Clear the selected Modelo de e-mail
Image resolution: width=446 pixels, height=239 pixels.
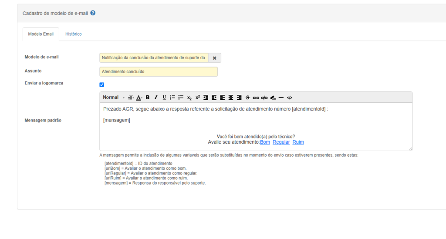[214, 58]
